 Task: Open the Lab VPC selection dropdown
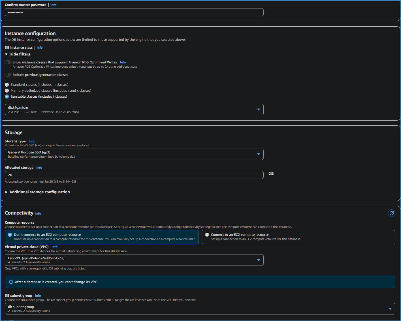pyautogui.click(x=258, y=260)
